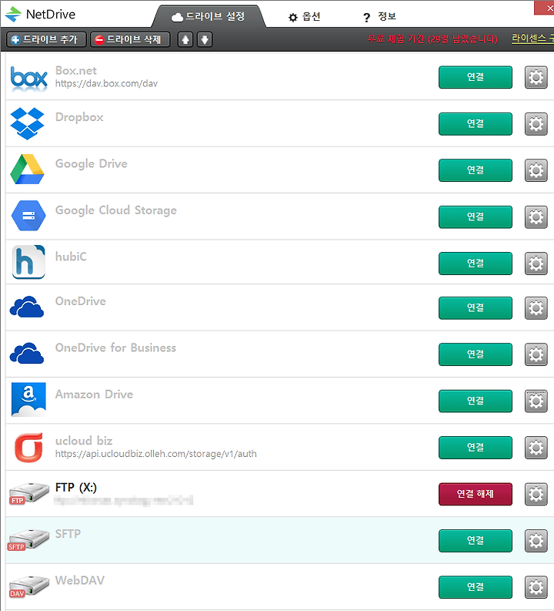Close the NetDrive window
The width and height of the screenshot is (554, 611).
[546, 8]
